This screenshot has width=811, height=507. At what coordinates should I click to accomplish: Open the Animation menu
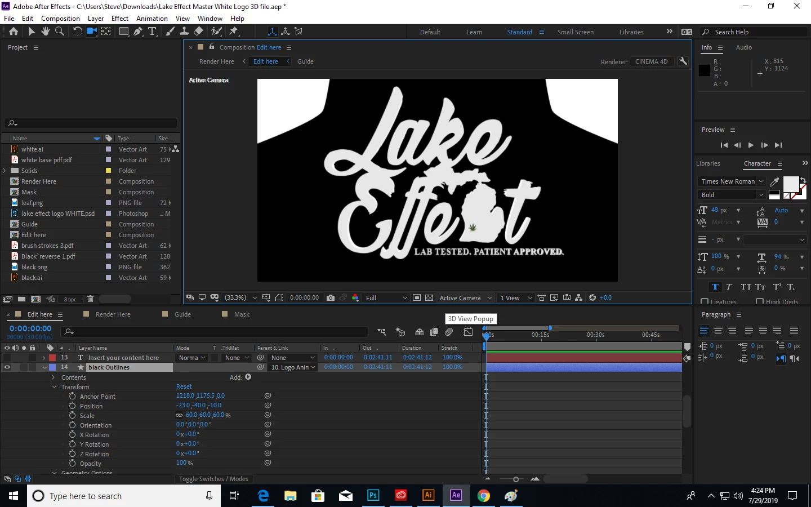point(152,19)
